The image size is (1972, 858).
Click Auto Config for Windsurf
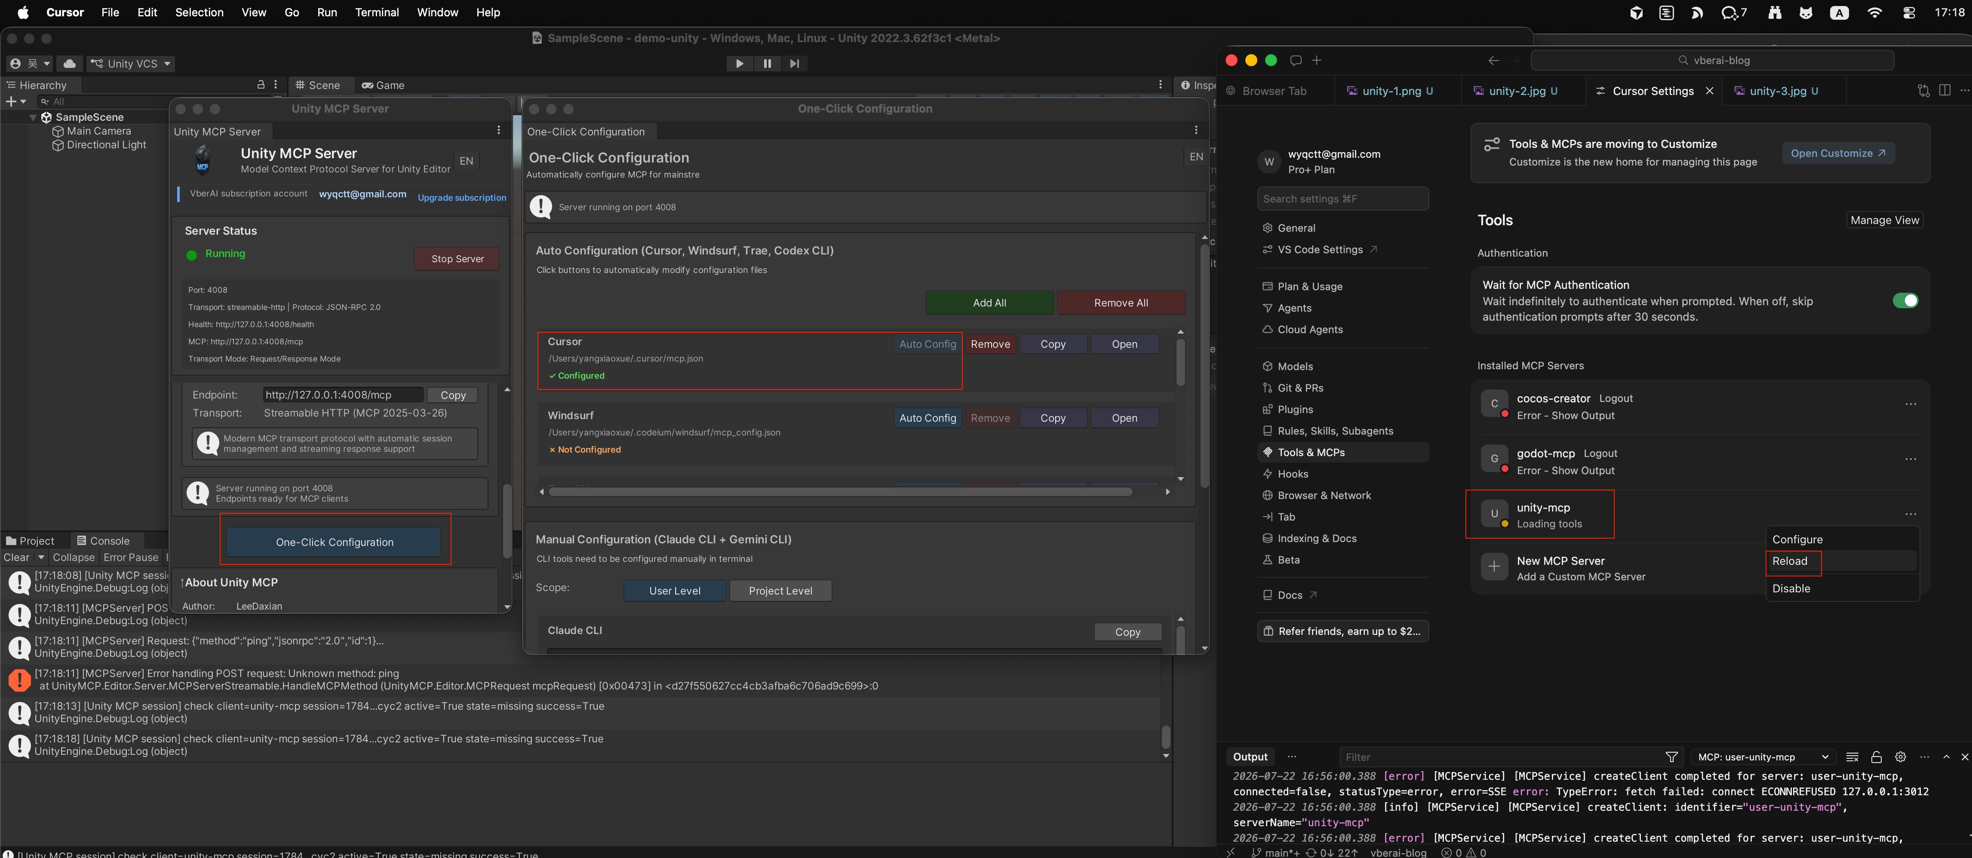point(927,418)
